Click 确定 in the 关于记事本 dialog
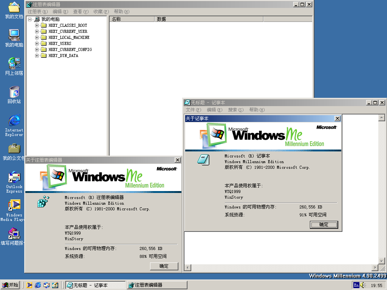The image size is (387, 290). pos(324,225)
